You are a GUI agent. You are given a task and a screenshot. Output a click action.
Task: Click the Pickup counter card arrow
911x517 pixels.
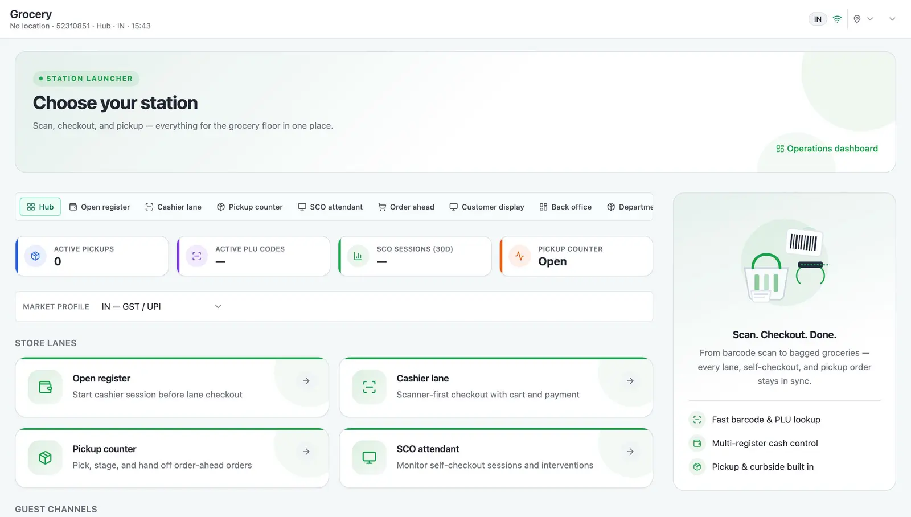tap(306, 452)
